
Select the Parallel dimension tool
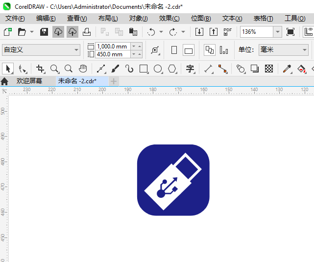[209, 69]
